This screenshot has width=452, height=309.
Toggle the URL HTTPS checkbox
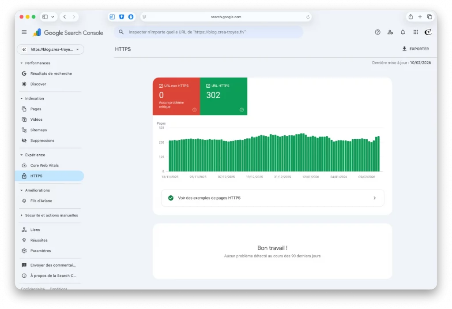click(x=208, y=86)
